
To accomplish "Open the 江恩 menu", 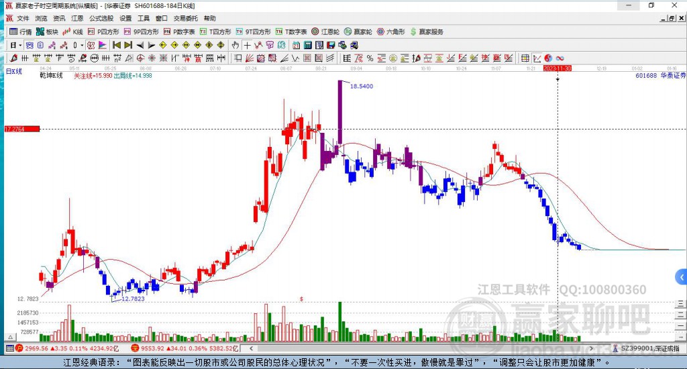I will (77, 18).
